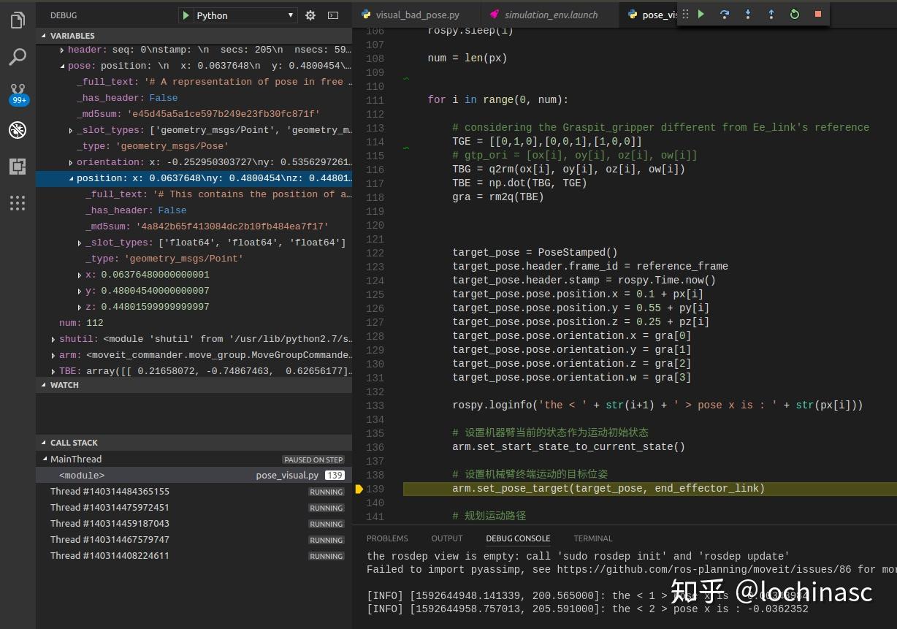Expand the header variable row
897x629 pixels.
194,50
